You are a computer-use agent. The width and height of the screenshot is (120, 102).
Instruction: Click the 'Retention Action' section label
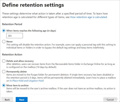12,55
